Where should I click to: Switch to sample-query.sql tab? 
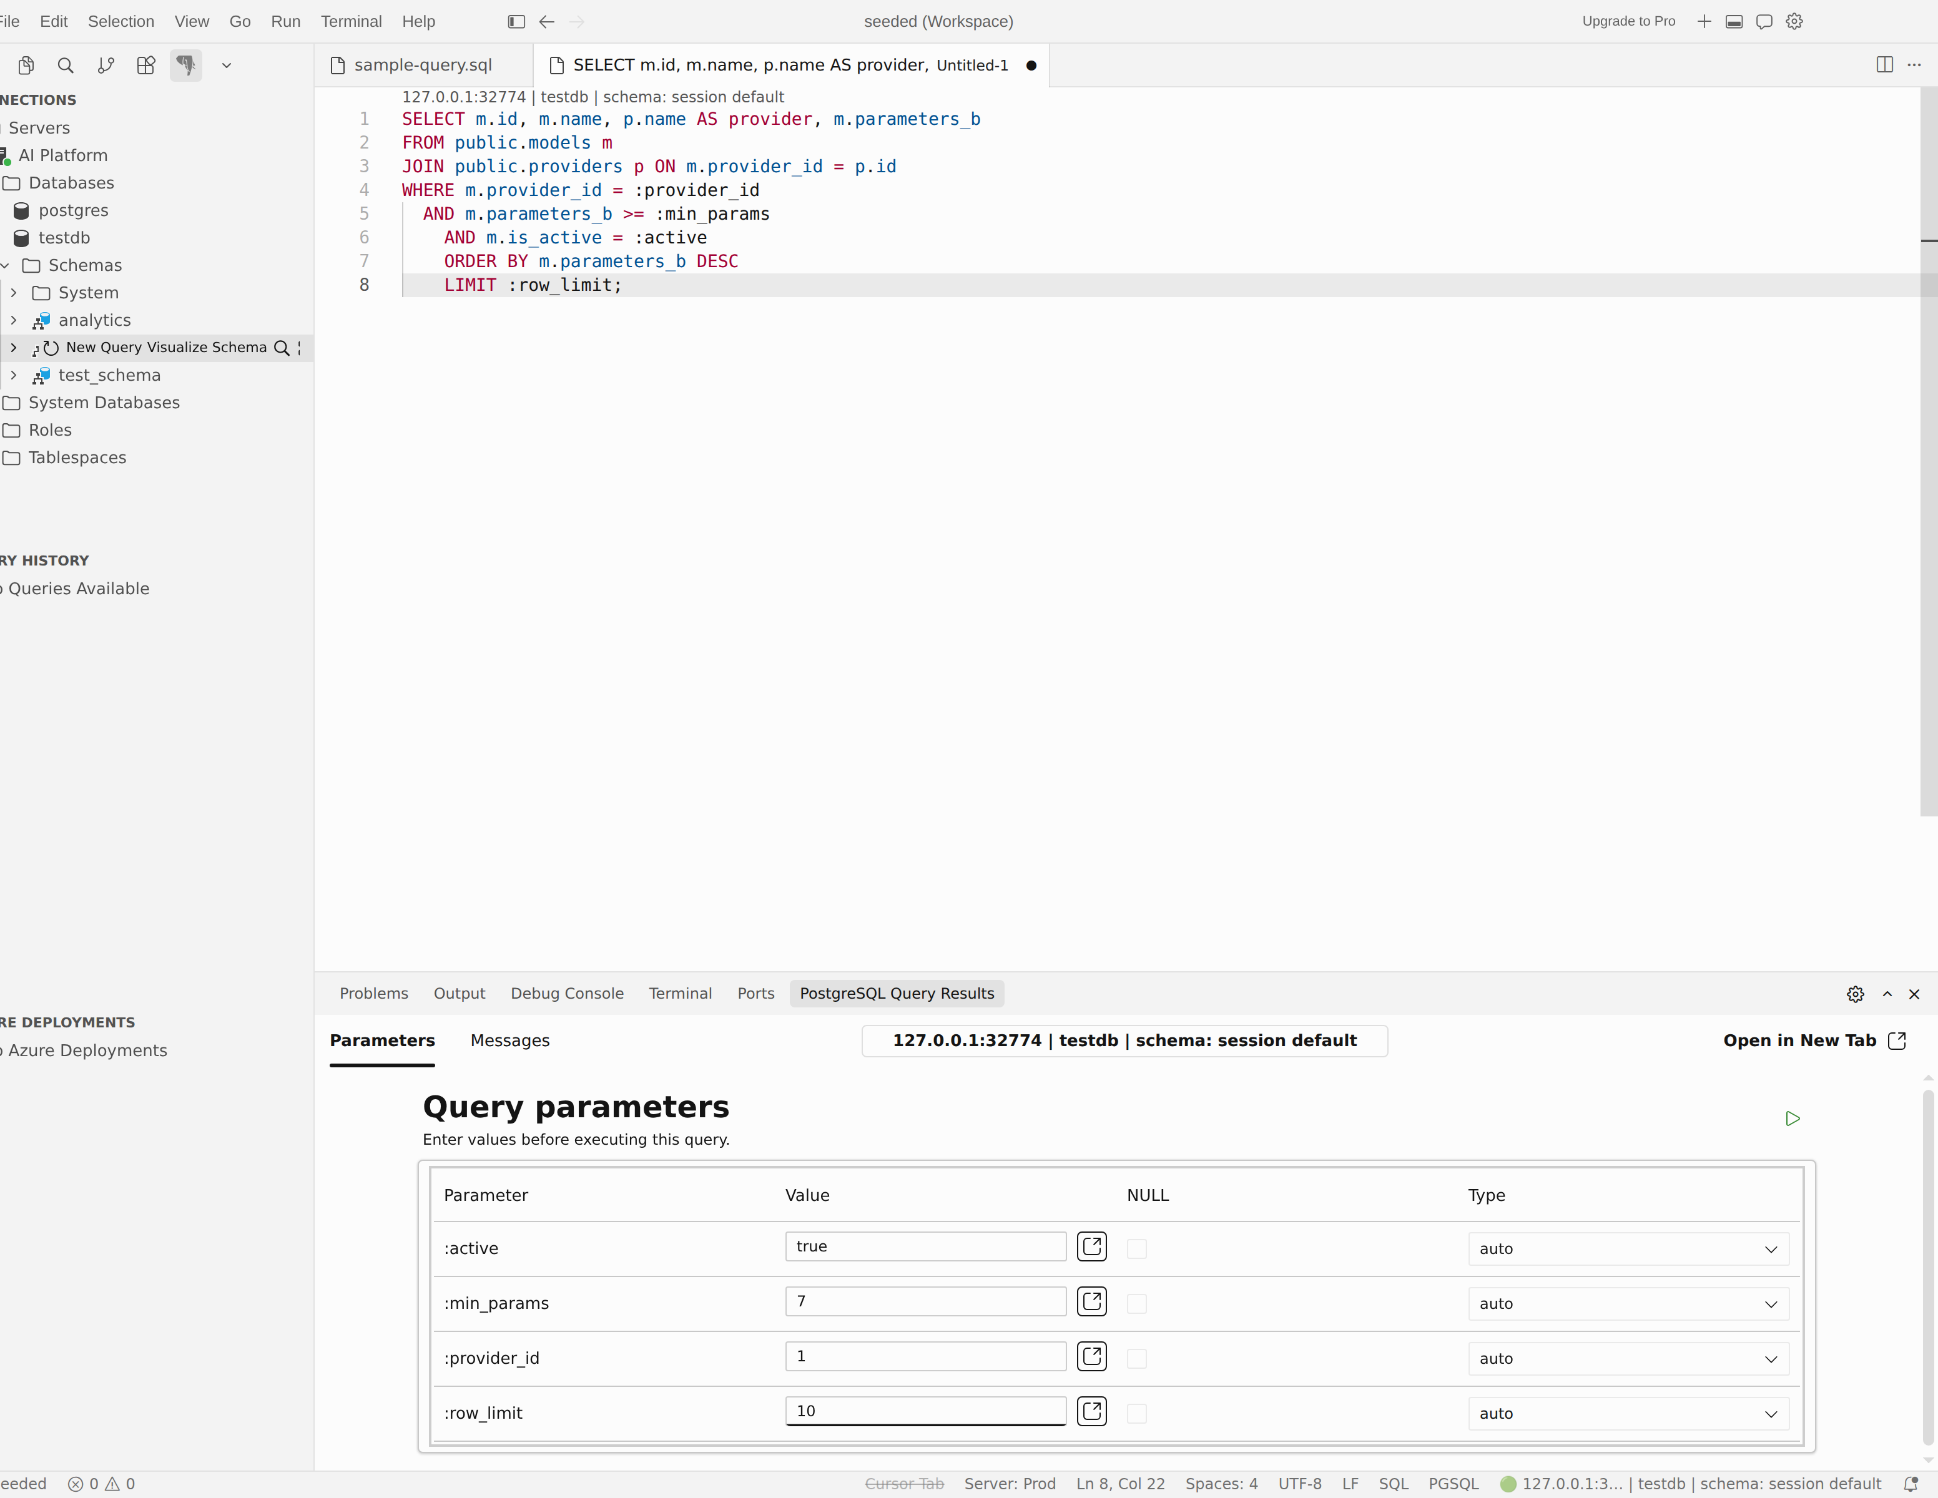click(423, 65)
